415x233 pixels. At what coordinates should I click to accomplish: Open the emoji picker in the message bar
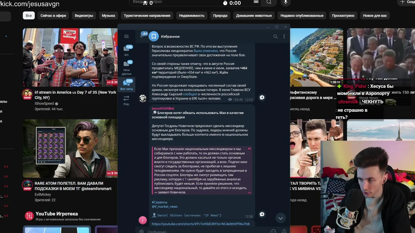(273, 231)
